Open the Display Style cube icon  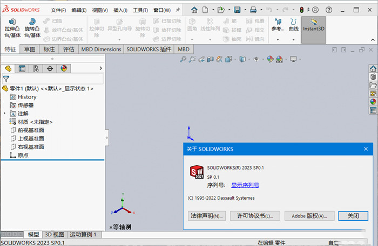242,59
